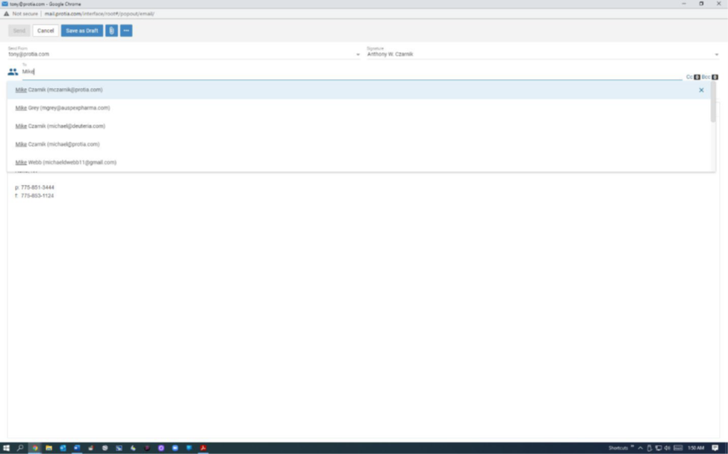Open the more options ellipsis menu
Viewport: 728px width, 454px height.
[126, 31]
